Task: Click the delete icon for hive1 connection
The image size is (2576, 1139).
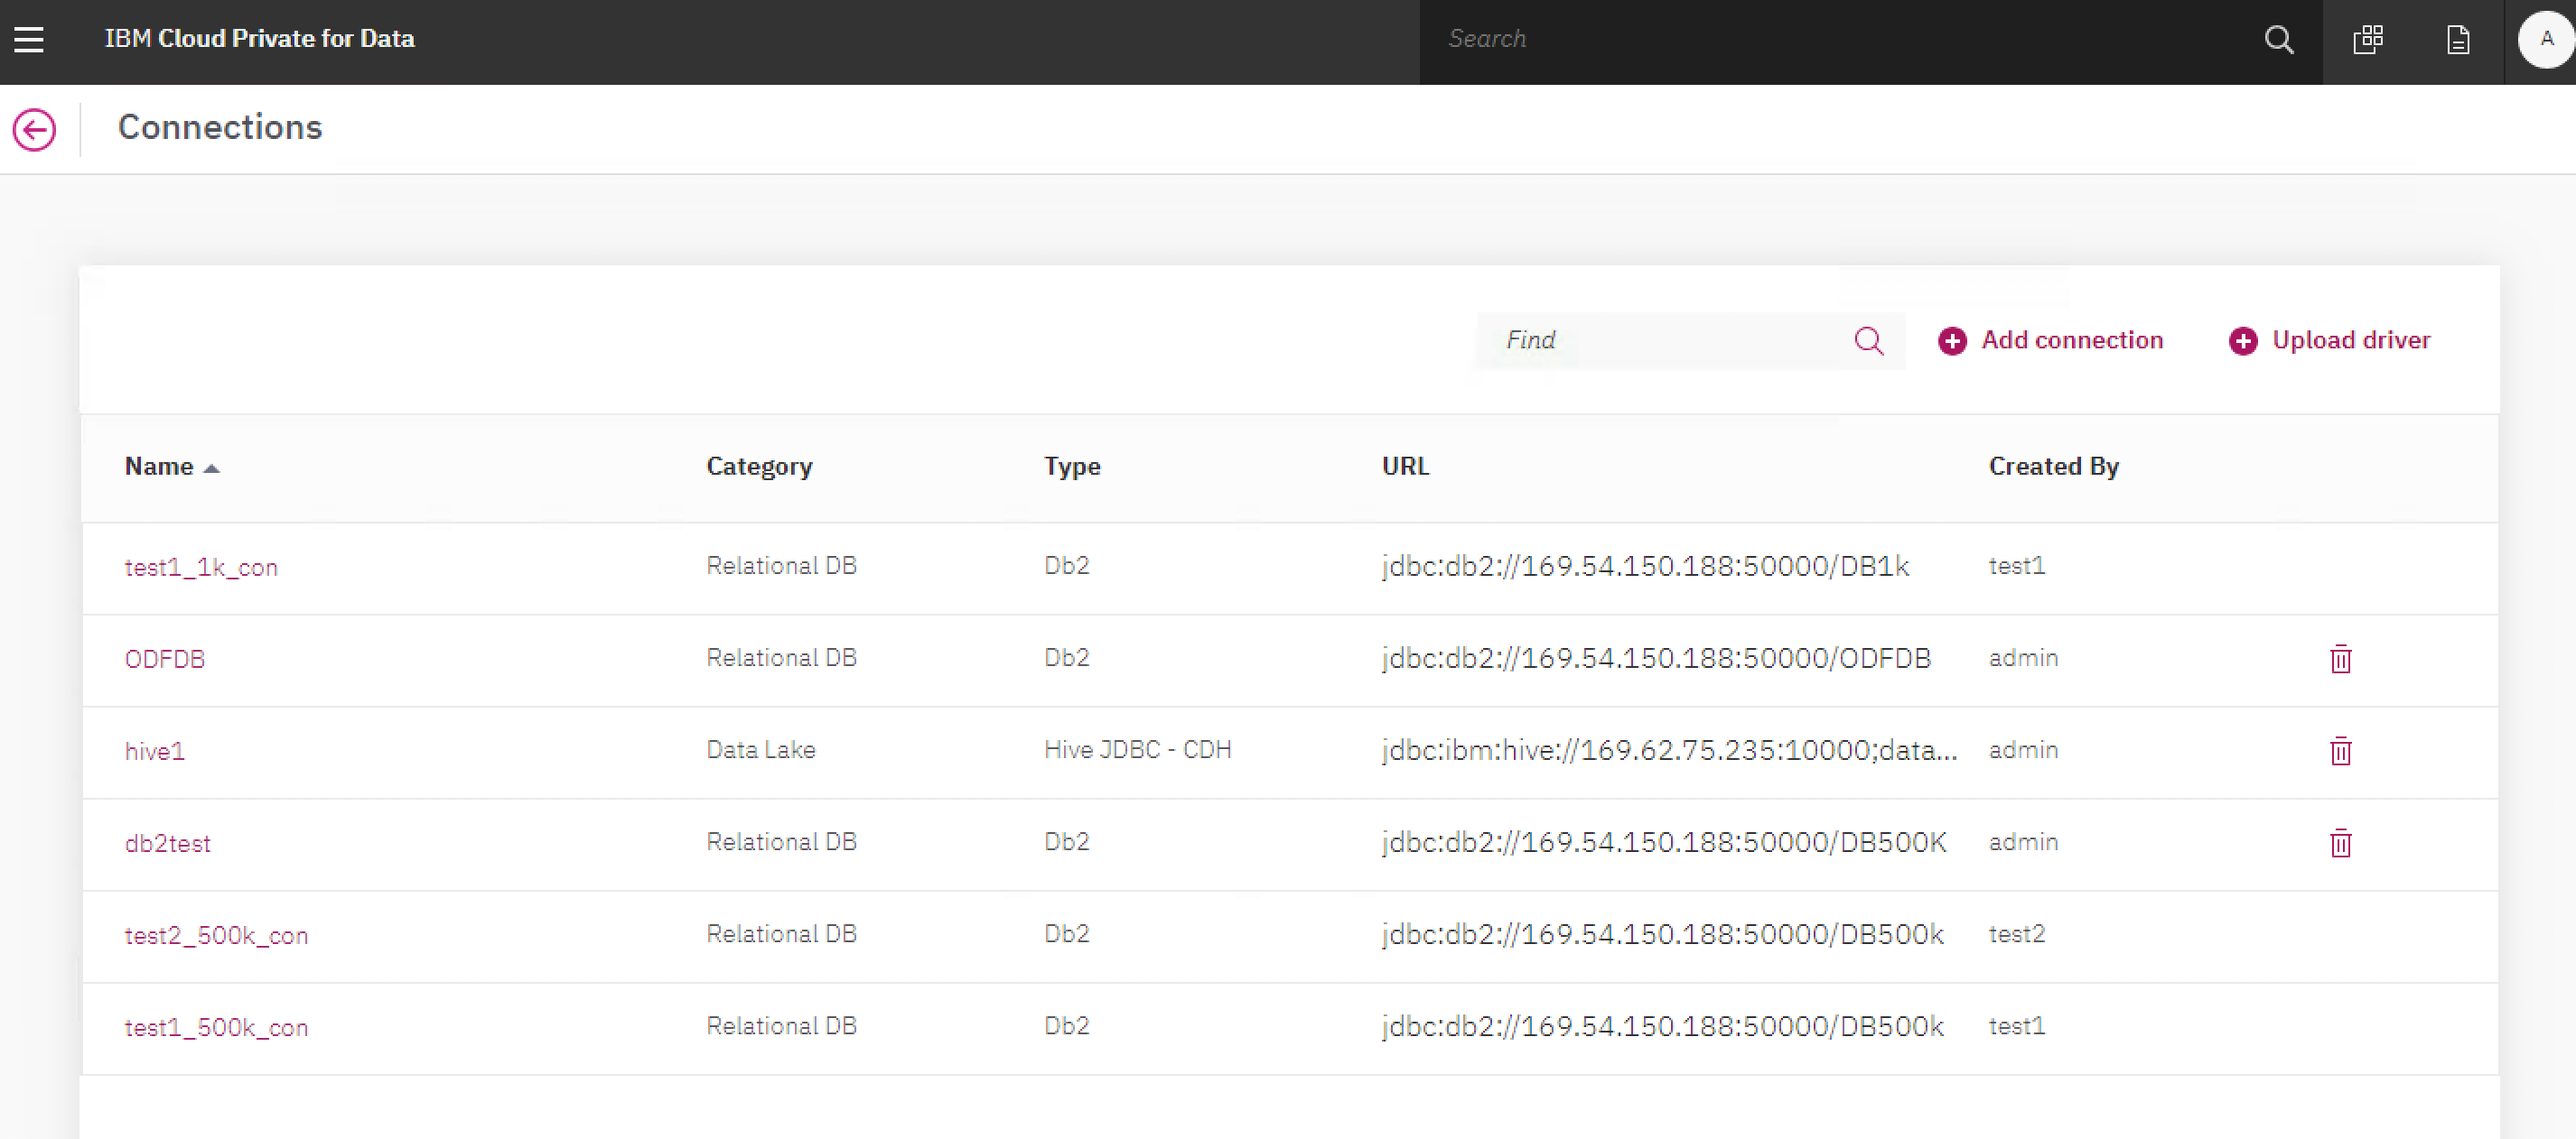Action: tap(2339, 750)
